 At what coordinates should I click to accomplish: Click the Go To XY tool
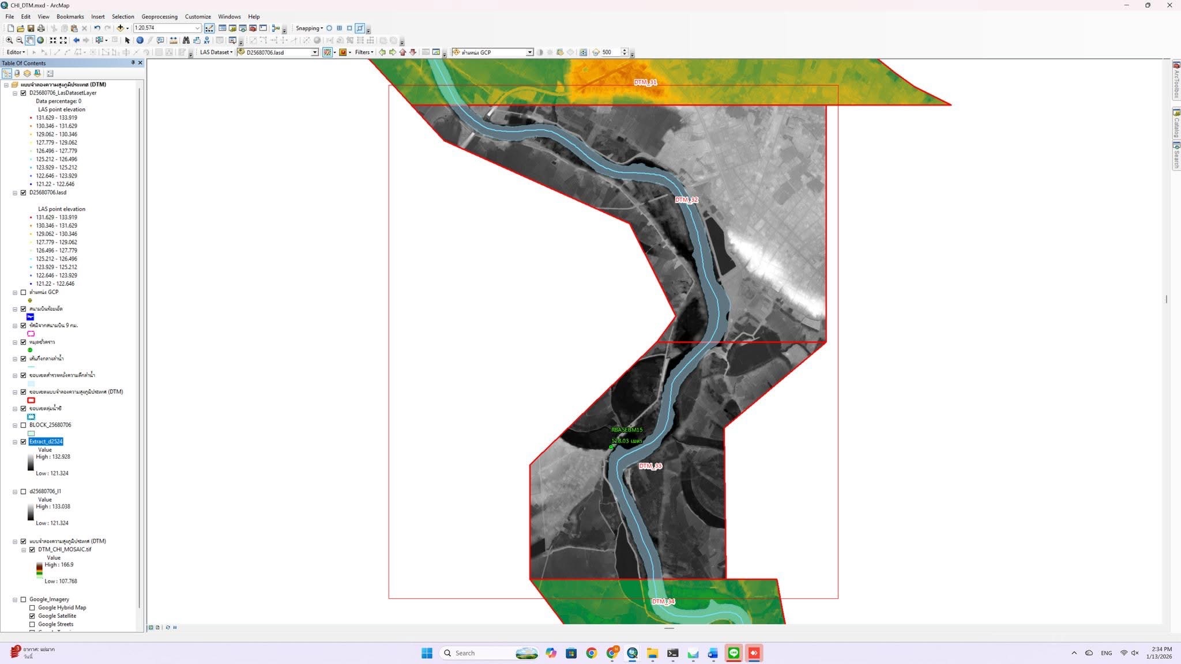[x=206, y=40]
